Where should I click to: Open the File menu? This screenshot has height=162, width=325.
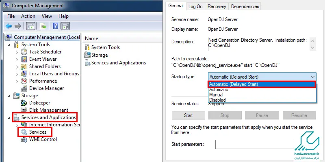11,16
